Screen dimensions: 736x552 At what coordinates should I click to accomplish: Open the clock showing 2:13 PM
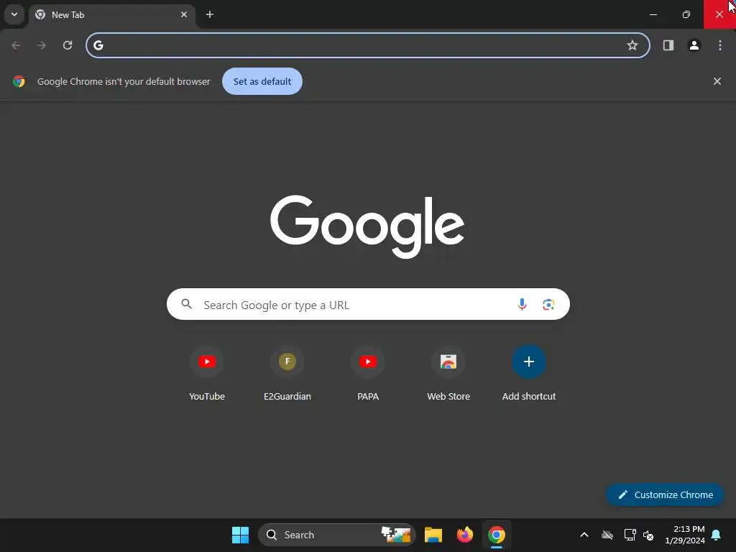685,535
